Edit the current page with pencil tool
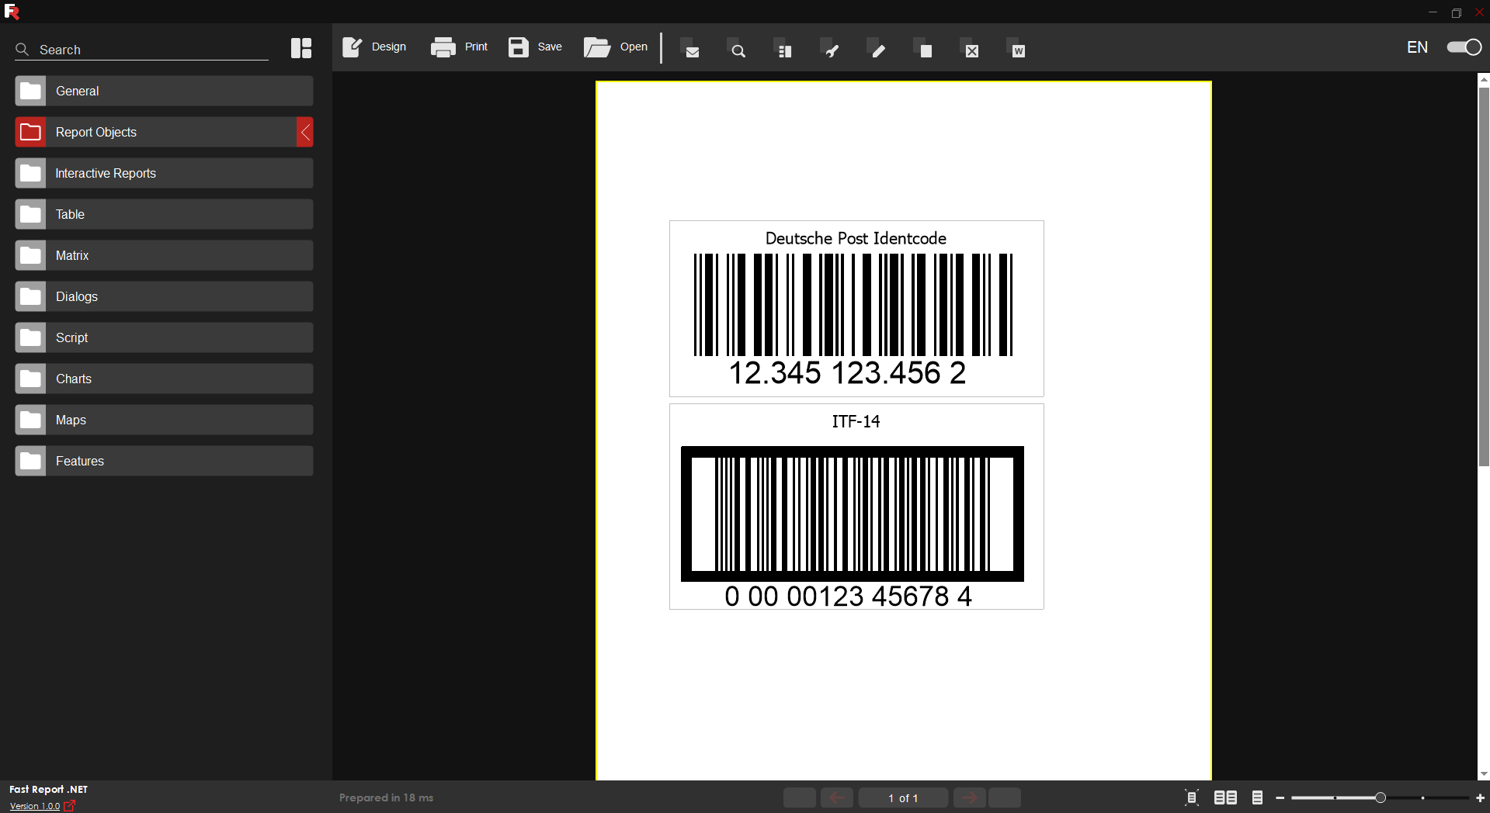Screen dimensions: 1490x813 pos(877,49)
